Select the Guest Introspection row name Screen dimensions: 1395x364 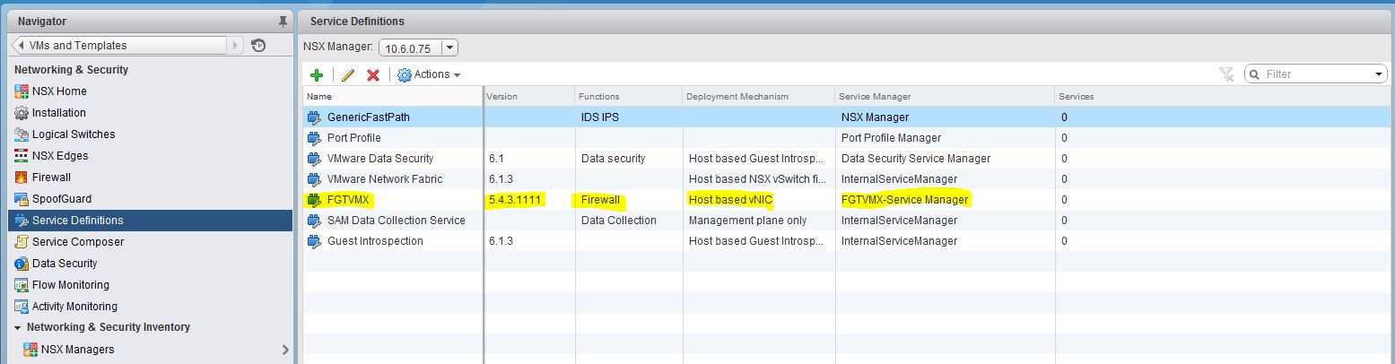click(x=375, y=241)
